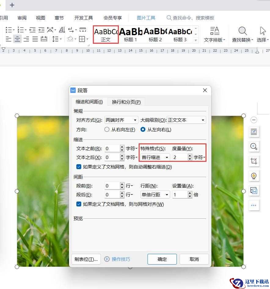Select left-to-right direction radio
This screenshot has height=289, width=270.
coord(143,130)
